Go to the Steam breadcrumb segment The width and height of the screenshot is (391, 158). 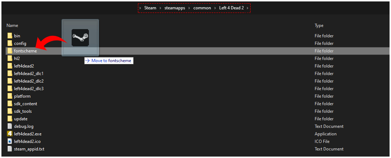click(150, 8)
